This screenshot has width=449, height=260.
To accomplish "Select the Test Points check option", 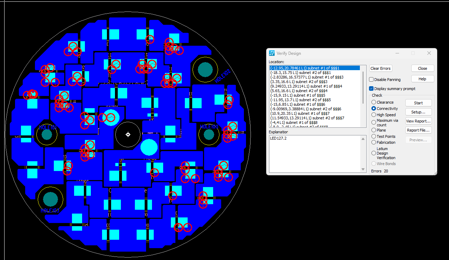I will [374, 136].
